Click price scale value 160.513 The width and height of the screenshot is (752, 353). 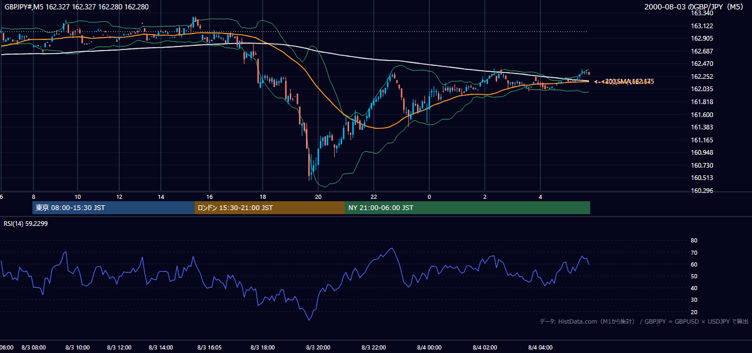[701, 178]
